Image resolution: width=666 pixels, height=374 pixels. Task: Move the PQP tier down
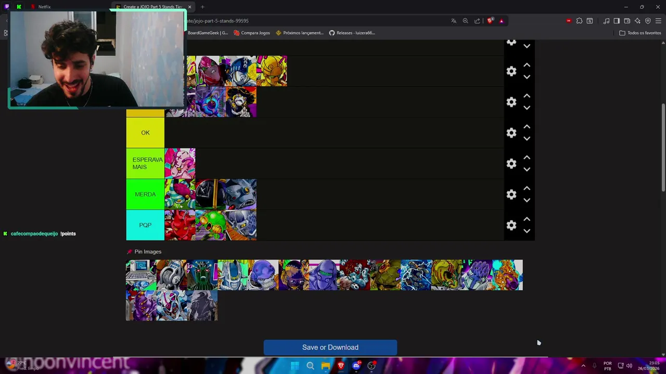click(527, 231)
